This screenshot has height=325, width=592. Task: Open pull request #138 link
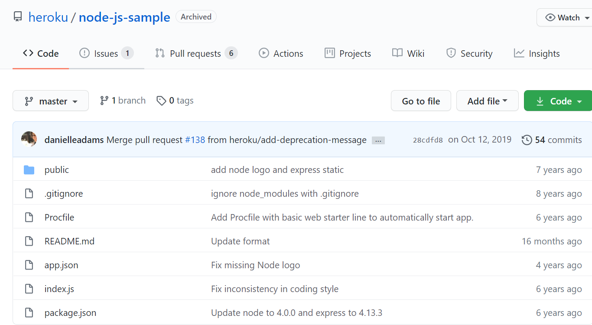[195, 140]
